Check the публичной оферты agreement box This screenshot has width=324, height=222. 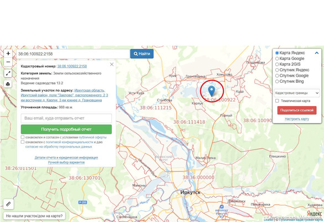(x=23, y=137)
